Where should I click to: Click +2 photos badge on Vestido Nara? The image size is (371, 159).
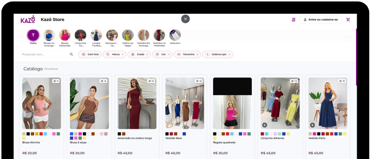(x=199, y=81)
